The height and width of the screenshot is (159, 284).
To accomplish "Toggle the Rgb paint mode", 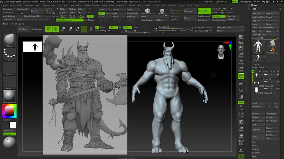I will tap(113, 27).
